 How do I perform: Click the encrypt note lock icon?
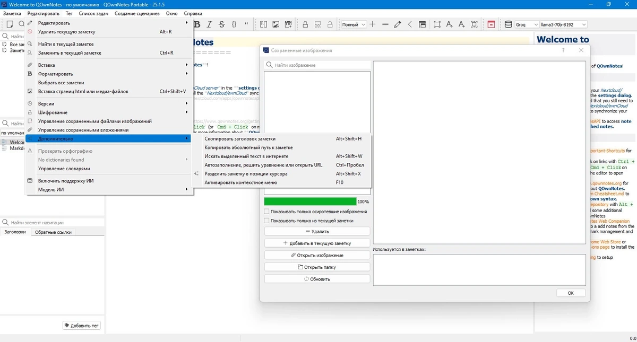(x=305, y=24)
